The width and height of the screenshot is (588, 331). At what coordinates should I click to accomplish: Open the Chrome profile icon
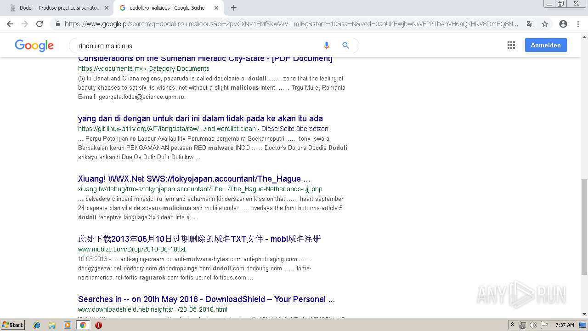pyautogui.click(x=563, y=24)
